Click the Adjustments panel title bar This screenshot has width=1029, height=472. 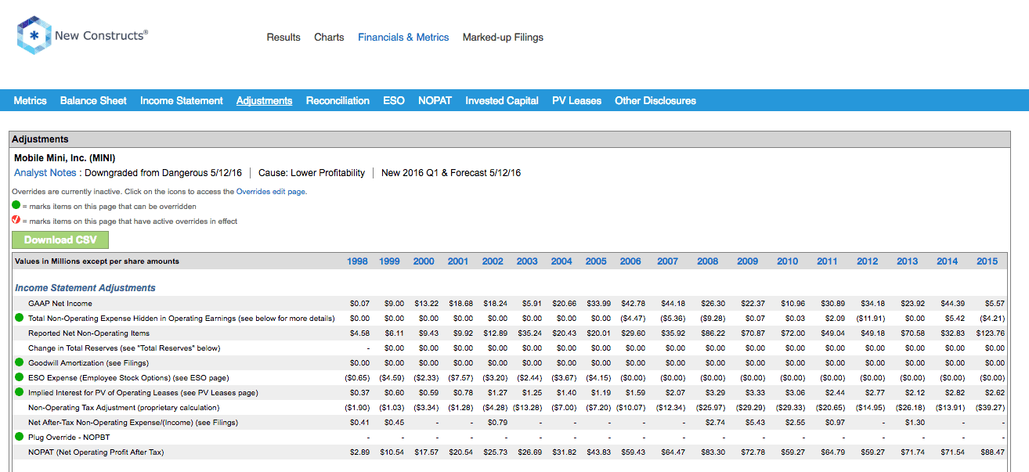click(x=509, y=139)
